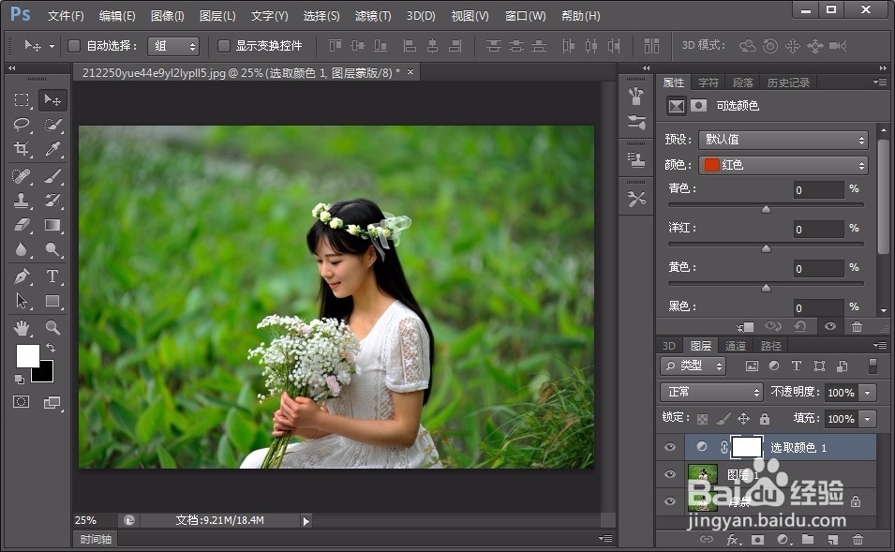Select the Hand tool
Screen dimensions: 895x552
(22, 328)
